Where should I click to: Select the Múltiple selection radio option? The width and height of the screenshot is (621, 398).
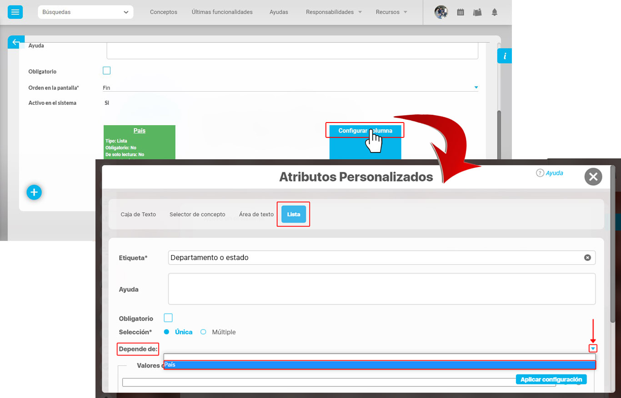pos(204,332)
